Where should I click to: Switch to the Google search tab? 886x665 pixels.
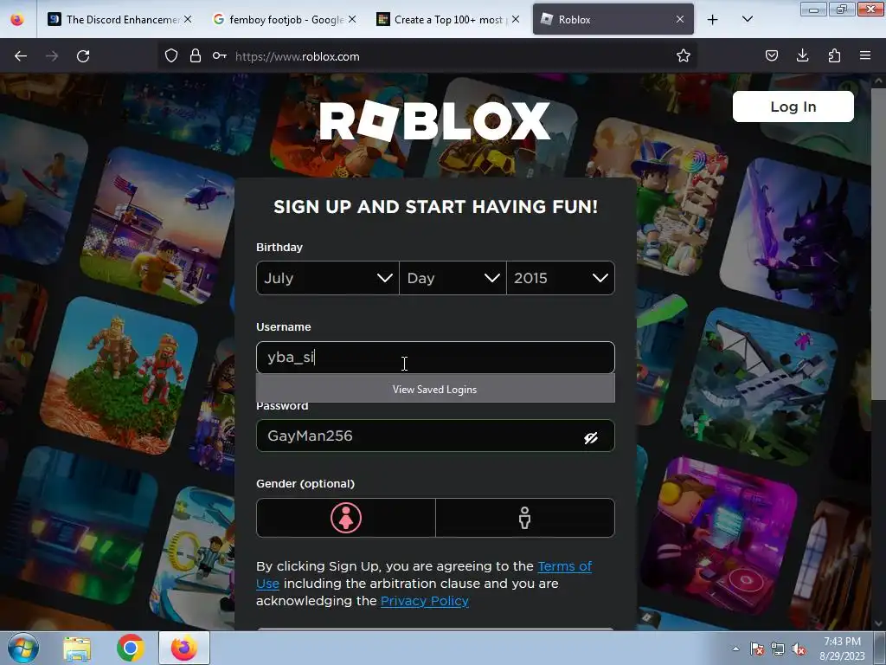pyautogui.click(x=285, y=19)
